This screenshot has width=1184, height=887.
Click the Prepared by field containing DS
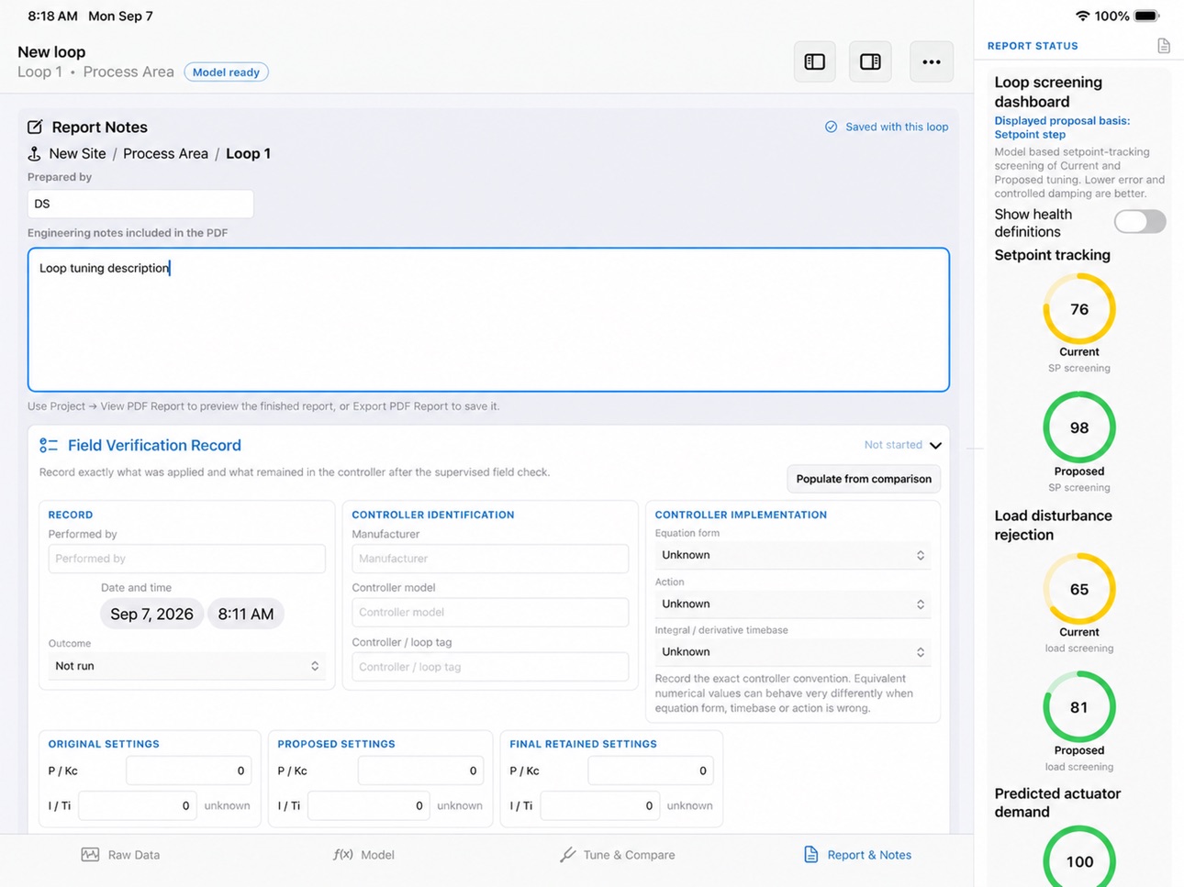[140, 204]
